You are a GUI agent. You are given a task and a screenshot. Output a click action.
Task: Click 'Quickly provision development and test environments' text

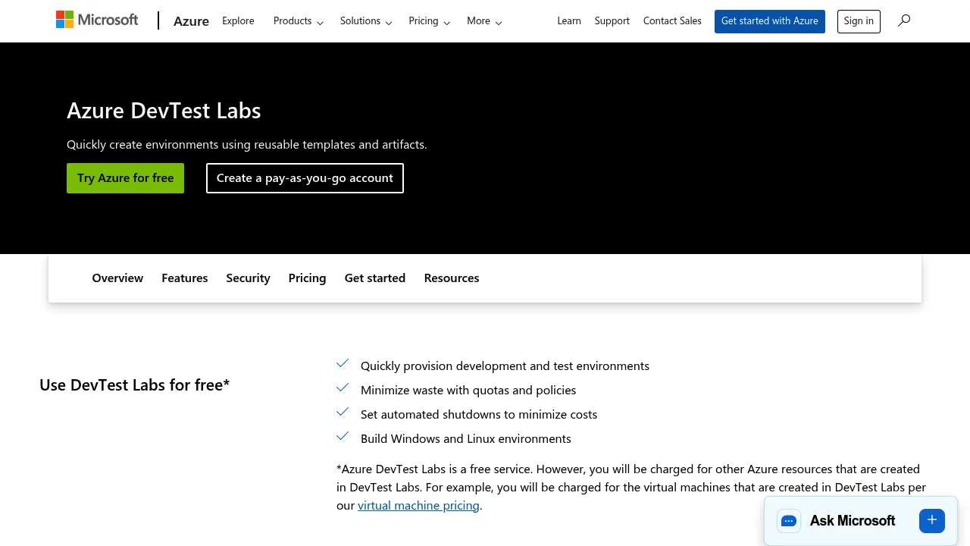(x=505, y=366)
